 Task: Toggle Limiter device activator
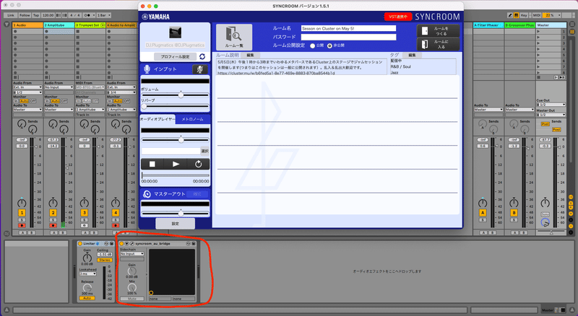pyautogui.click(x=80, y=243)
